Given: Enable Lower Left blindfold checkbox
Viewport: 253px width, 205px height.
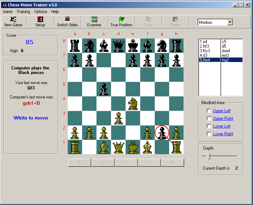Looking at the screenshot, I should coord(209,126).
